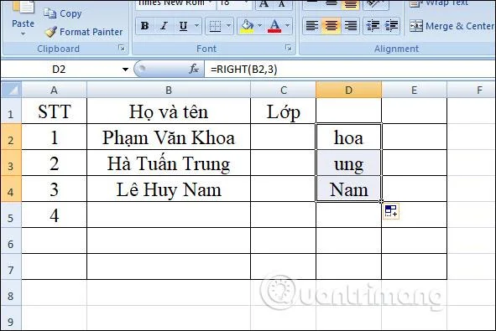Image resolution: width=496 pixels, height=331 pixels.
Task: Align text right
Action: (x=351, y=26)
